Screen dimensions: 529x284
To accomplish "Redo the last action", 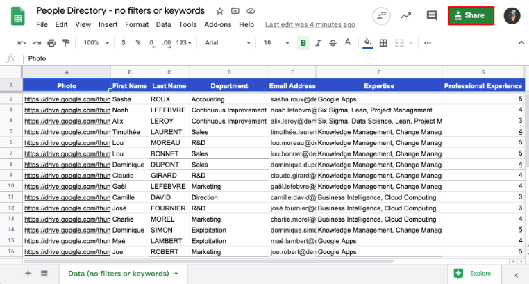I will click(x=36, y=43).
